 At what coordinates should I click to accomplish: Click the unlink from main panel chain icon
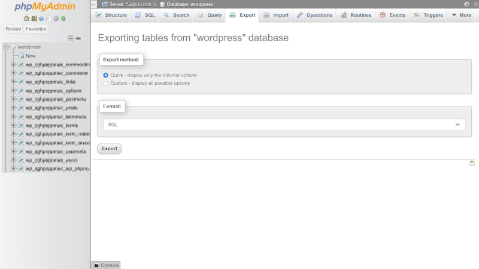click(x=78, y=38)
